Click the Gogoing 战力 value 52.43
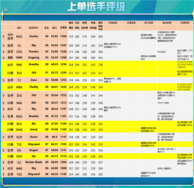 click(x=54, y=58)
